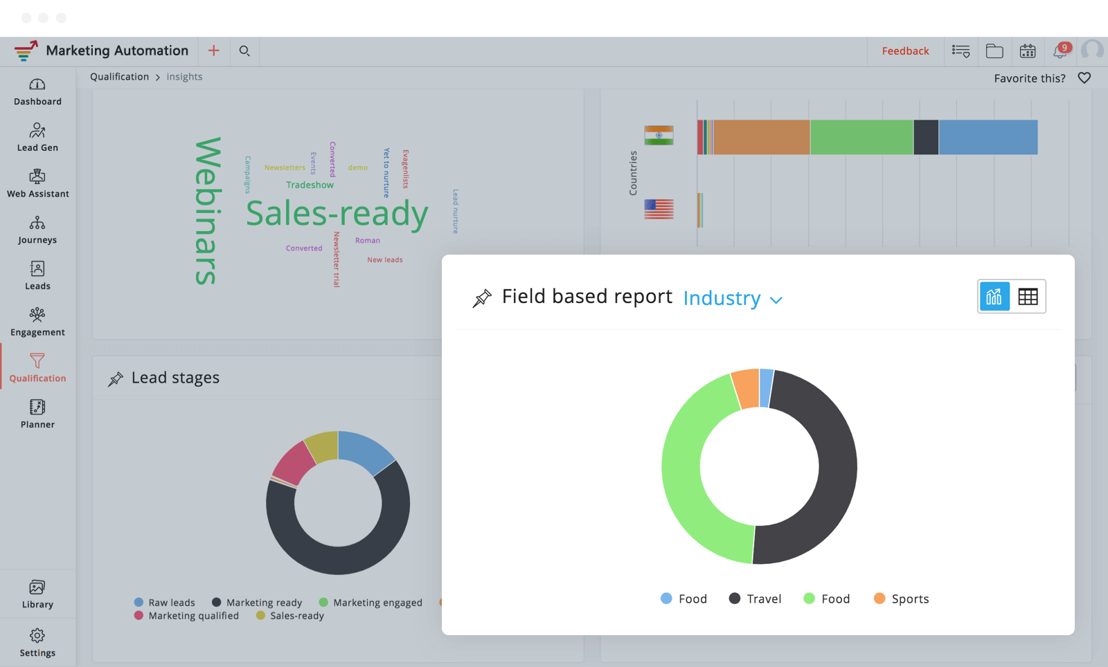Open the Feedback link
Viewport: 1108px width, 667px height.
(905, 51)
